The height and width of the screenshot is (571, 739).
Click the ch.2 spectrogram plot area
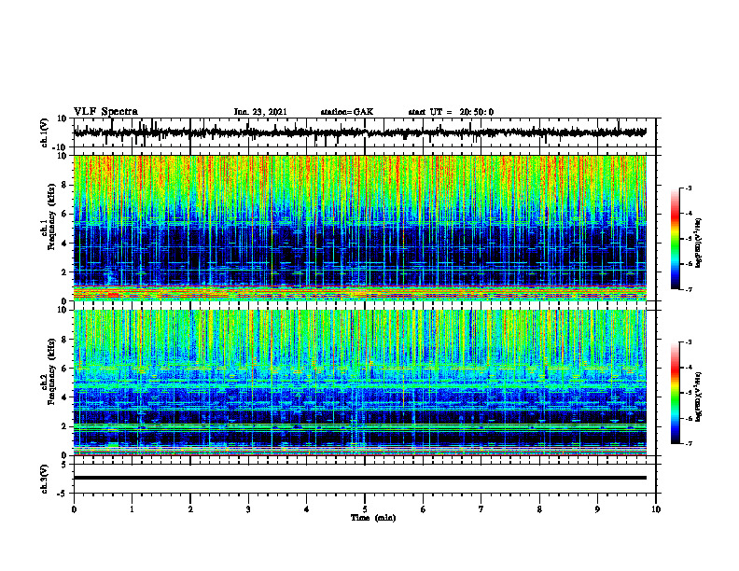[360, 383]
